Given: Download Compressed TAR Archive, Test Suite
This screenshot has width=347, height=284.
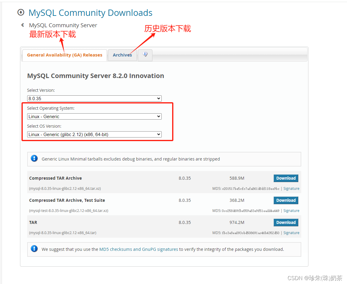Looking at the screenshot, I should (286, 200).
